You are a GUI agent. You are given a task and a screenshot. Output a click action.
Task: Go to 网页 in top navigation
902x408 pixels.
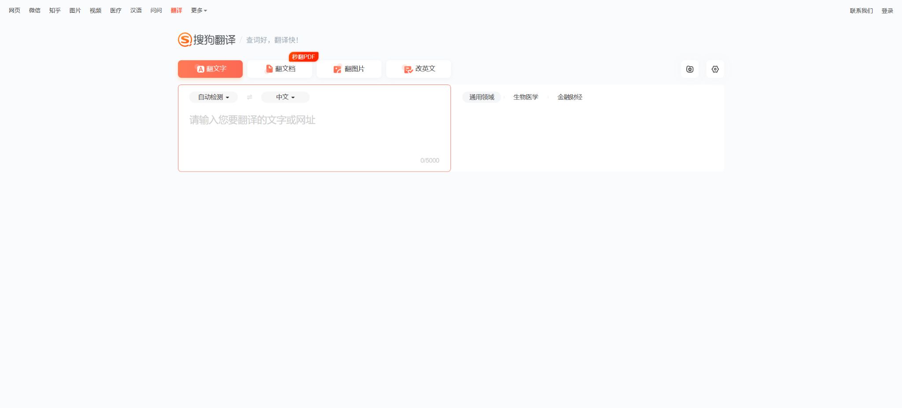coord(15,10)
